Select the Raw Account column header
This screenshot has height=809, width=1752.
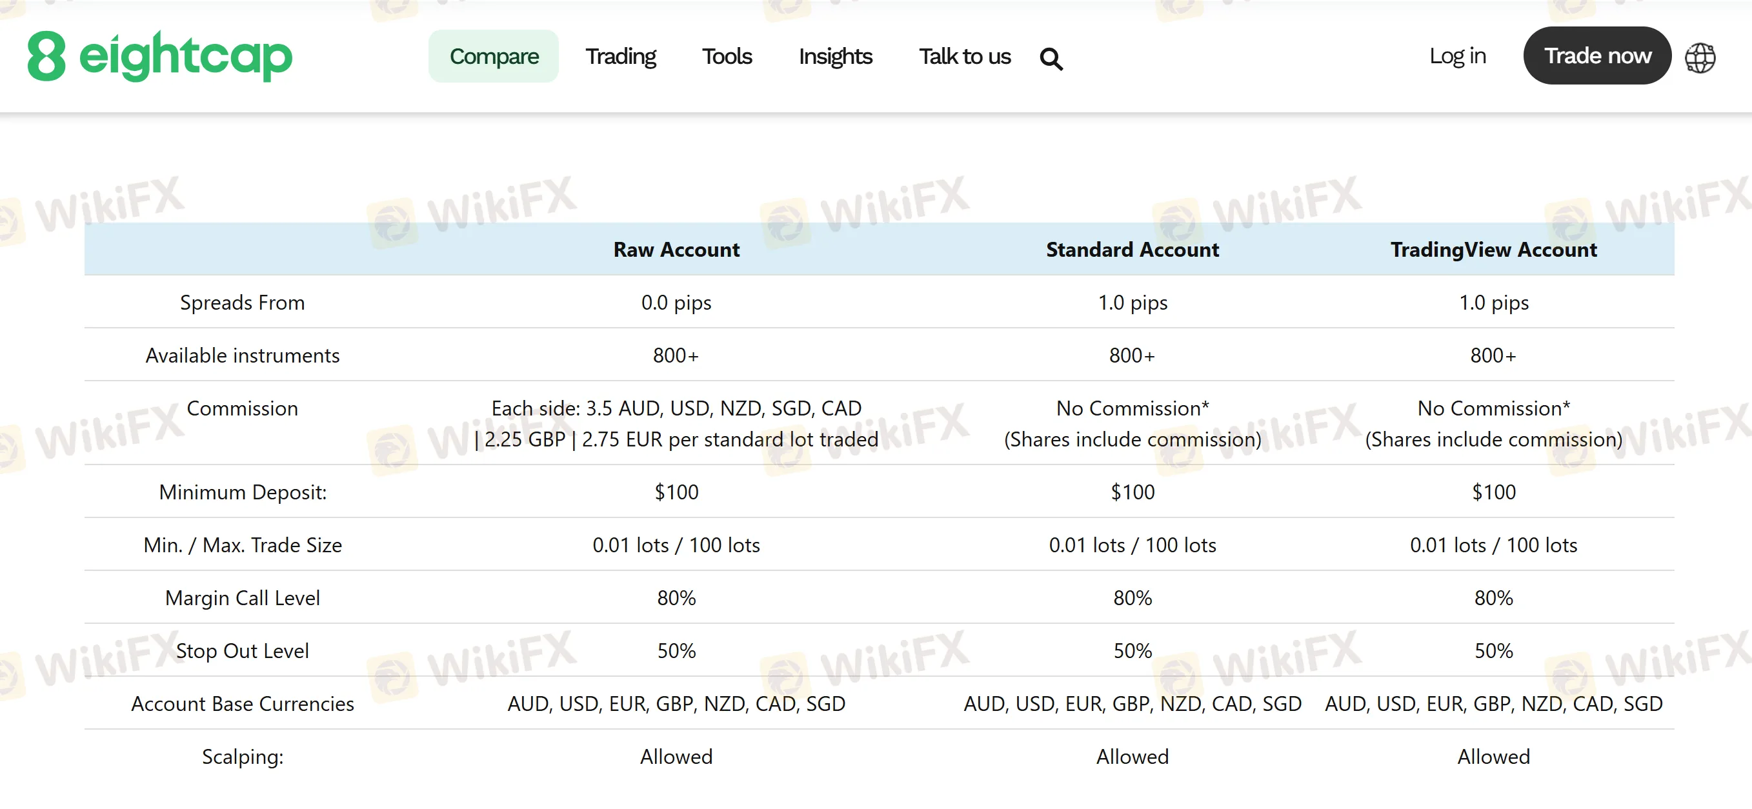[676, 250]
